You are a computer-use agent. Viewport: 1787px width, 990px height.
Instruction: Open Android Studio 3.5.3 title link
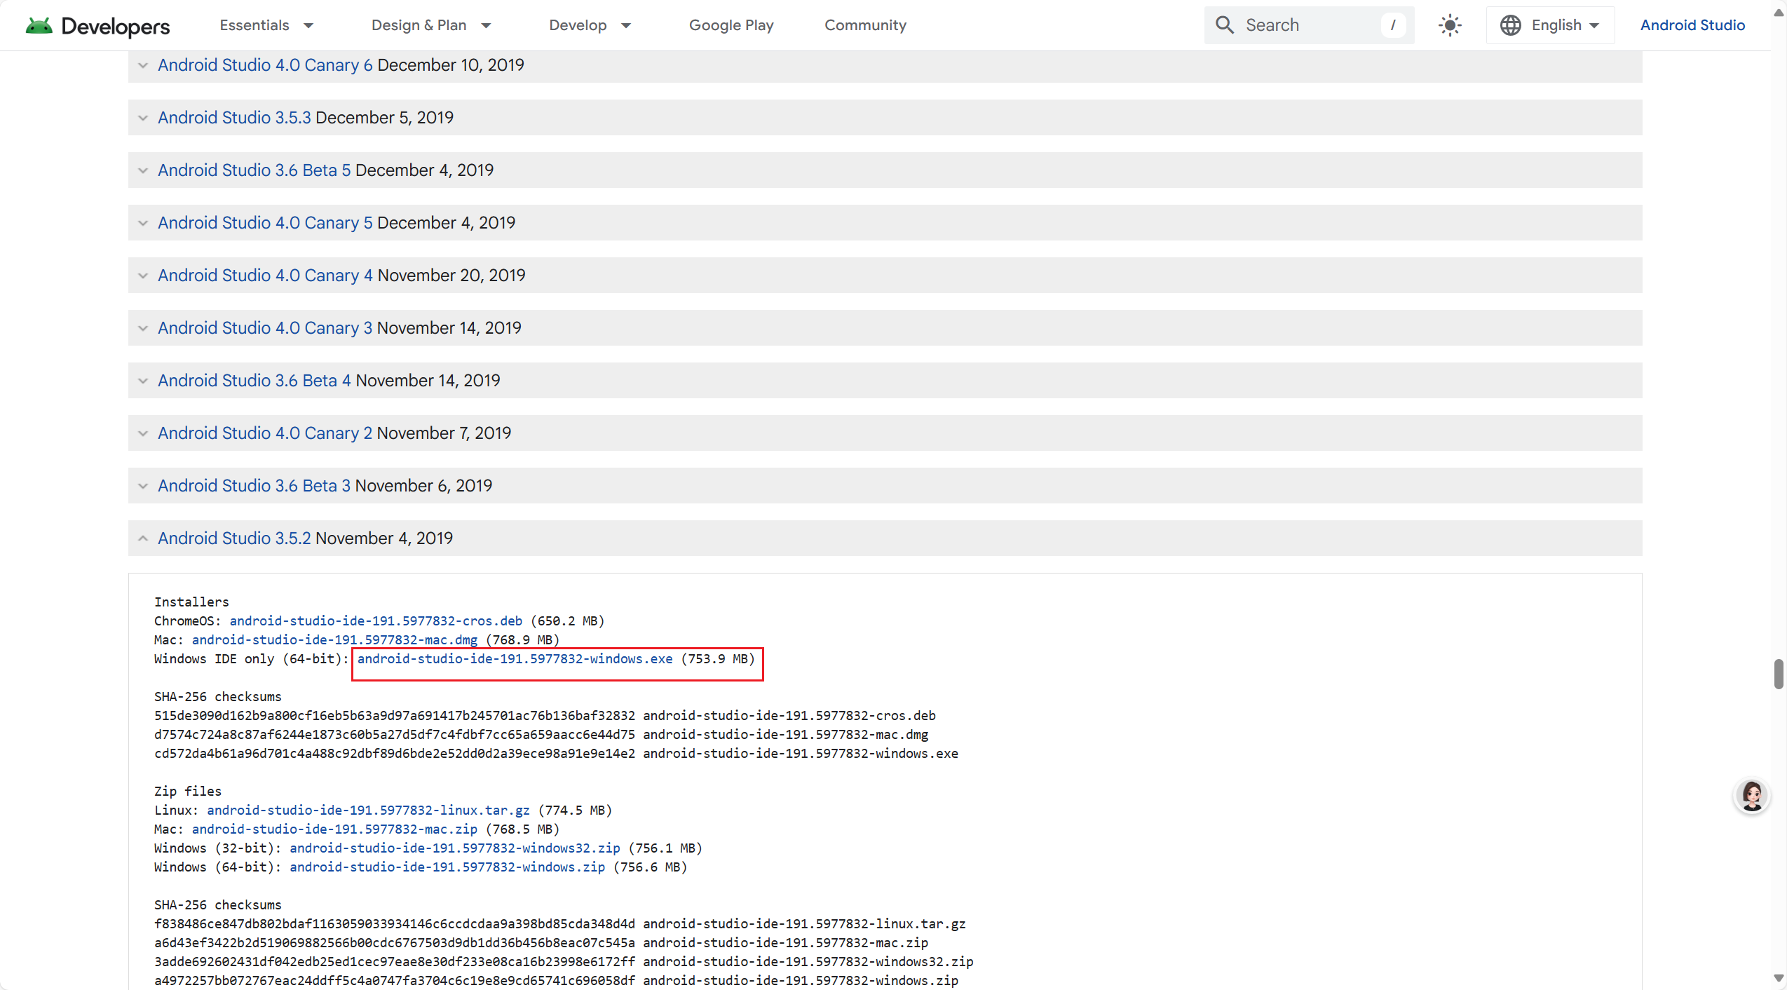234,118
